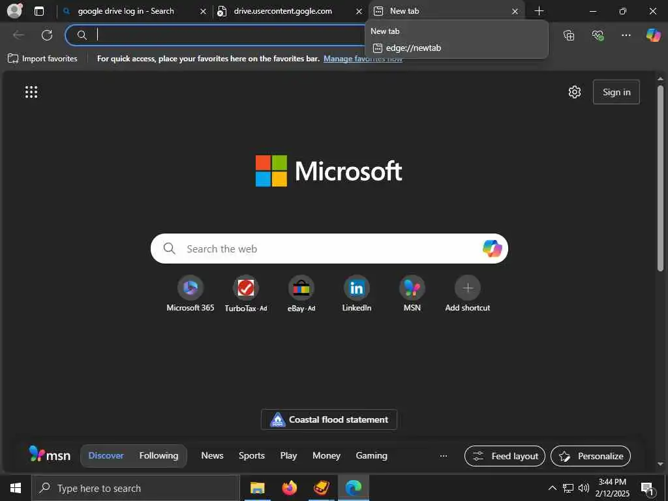Screen dimensions: 668x501
Task: Click the browser Back arrow
Action: tap(18, 35)
